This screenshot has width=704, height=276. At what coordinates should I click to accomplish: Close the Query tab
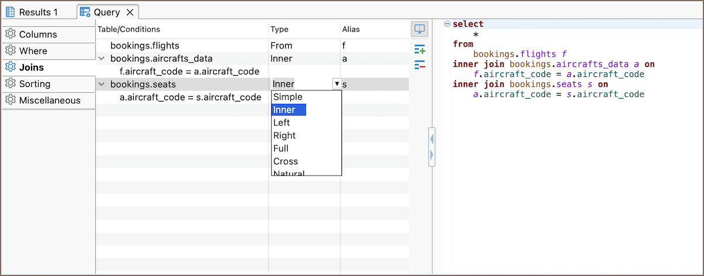130,12
